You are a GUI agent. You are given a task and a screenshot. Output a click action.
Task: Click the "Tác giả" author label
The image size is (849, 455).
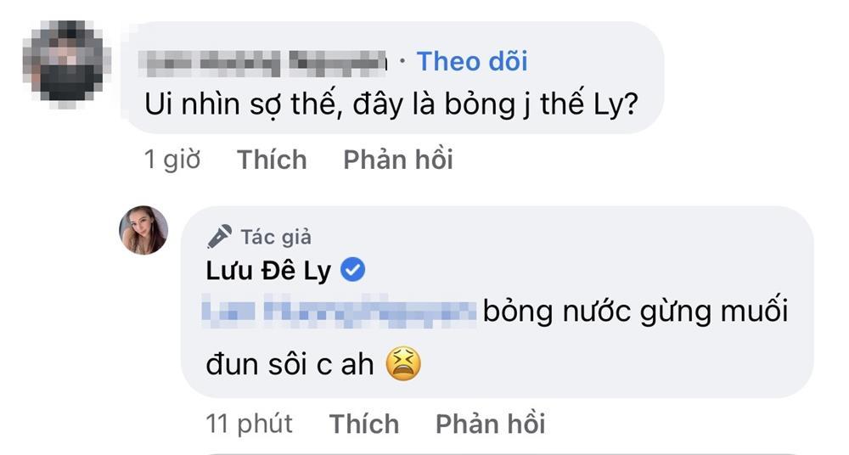pyautogui.click(x=276, y=236)
